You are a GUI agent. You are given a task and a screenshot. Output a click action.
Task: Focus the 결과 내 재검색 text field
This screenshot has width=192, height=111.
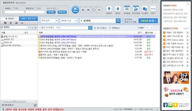pos(74,28)
